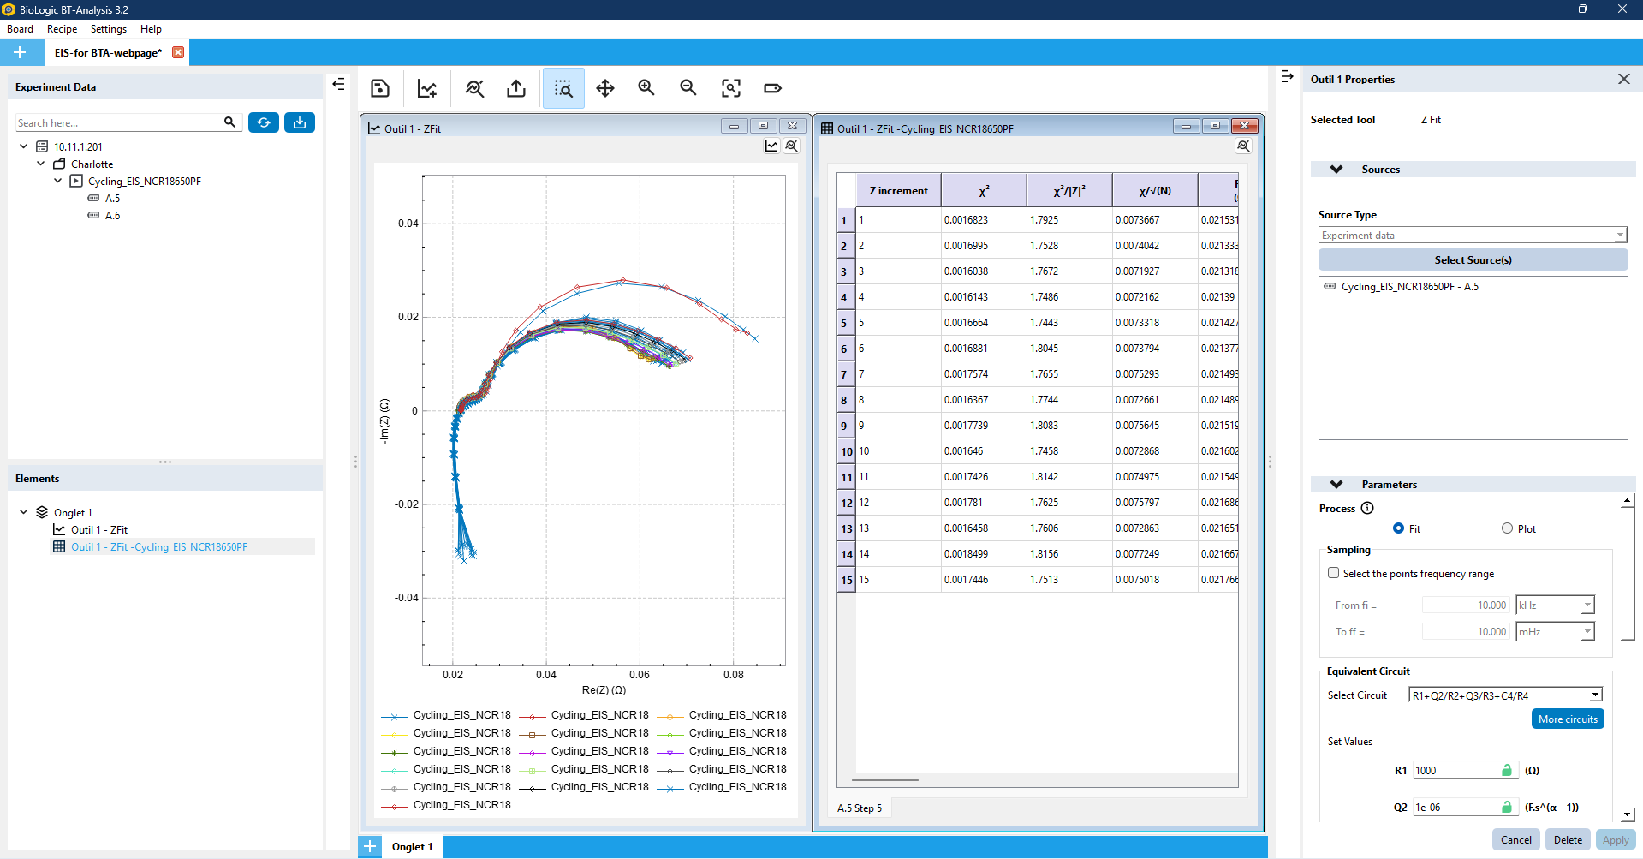This screenshot has width=1643, height=859.
Task: Click the More circuits button
Action: point(1567,719)
